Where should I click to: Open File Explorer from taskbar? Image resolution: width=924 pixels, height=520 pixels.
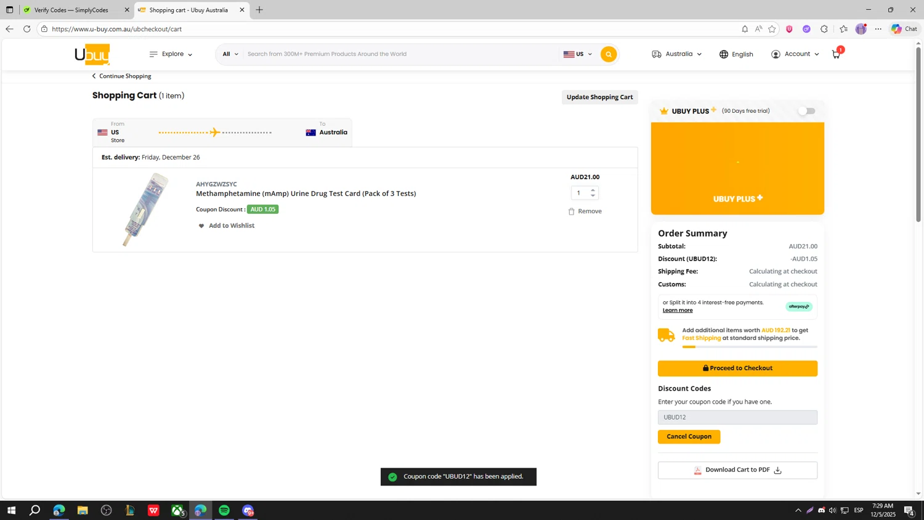click(83, 510)
